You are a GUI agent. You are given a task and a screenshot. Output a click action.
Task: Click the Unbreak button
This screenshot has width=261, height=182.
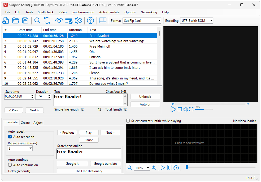[x=145, y=97]
